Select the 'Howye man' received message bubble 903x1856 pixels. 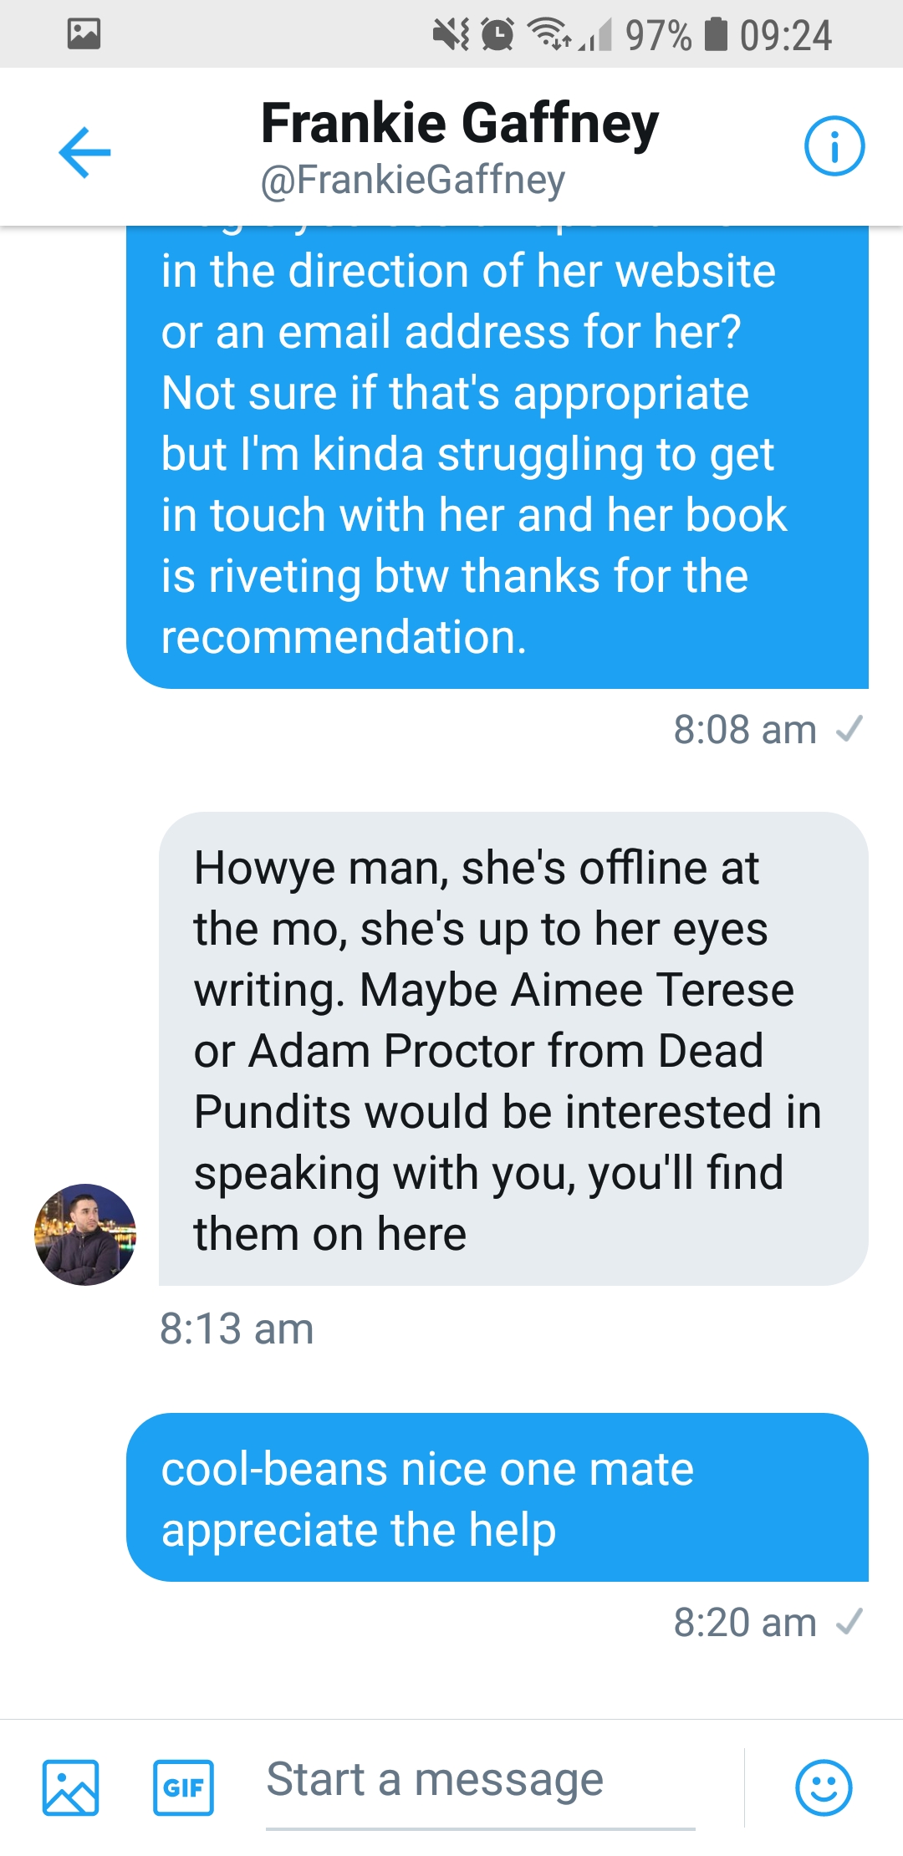(x=513, y=1048)
